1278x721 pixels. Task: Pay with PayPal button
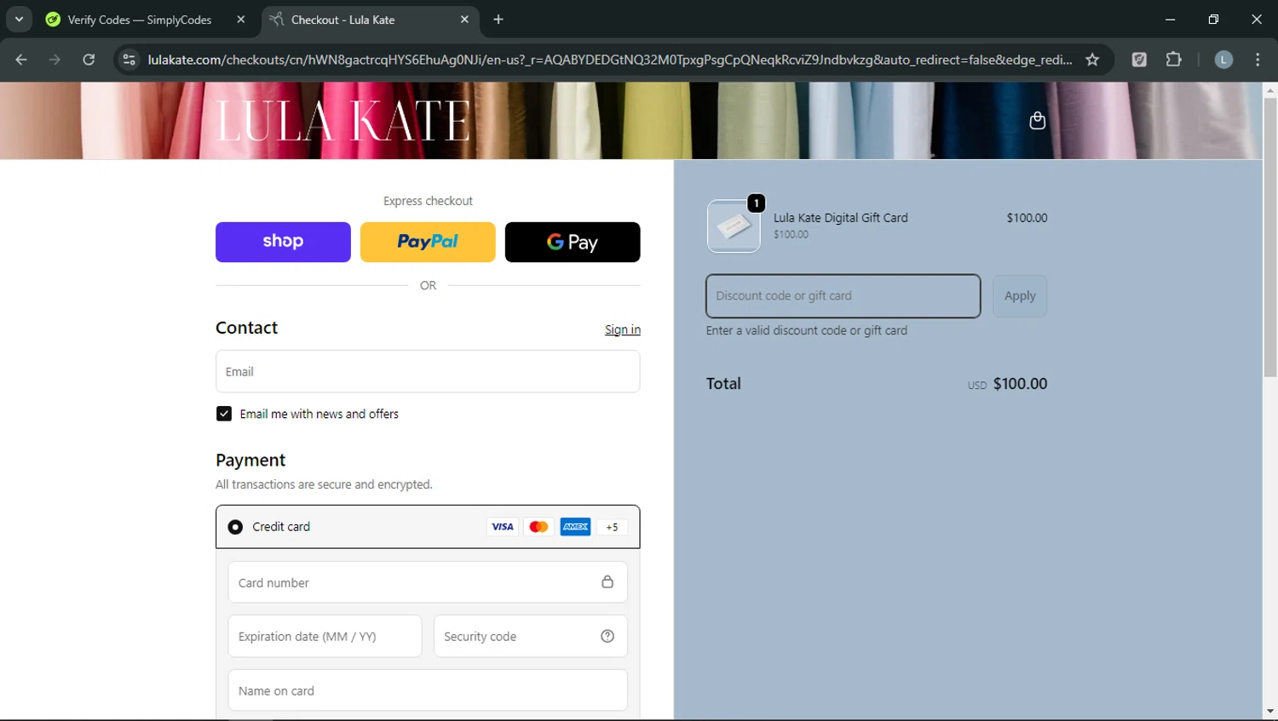coord(428,242)
